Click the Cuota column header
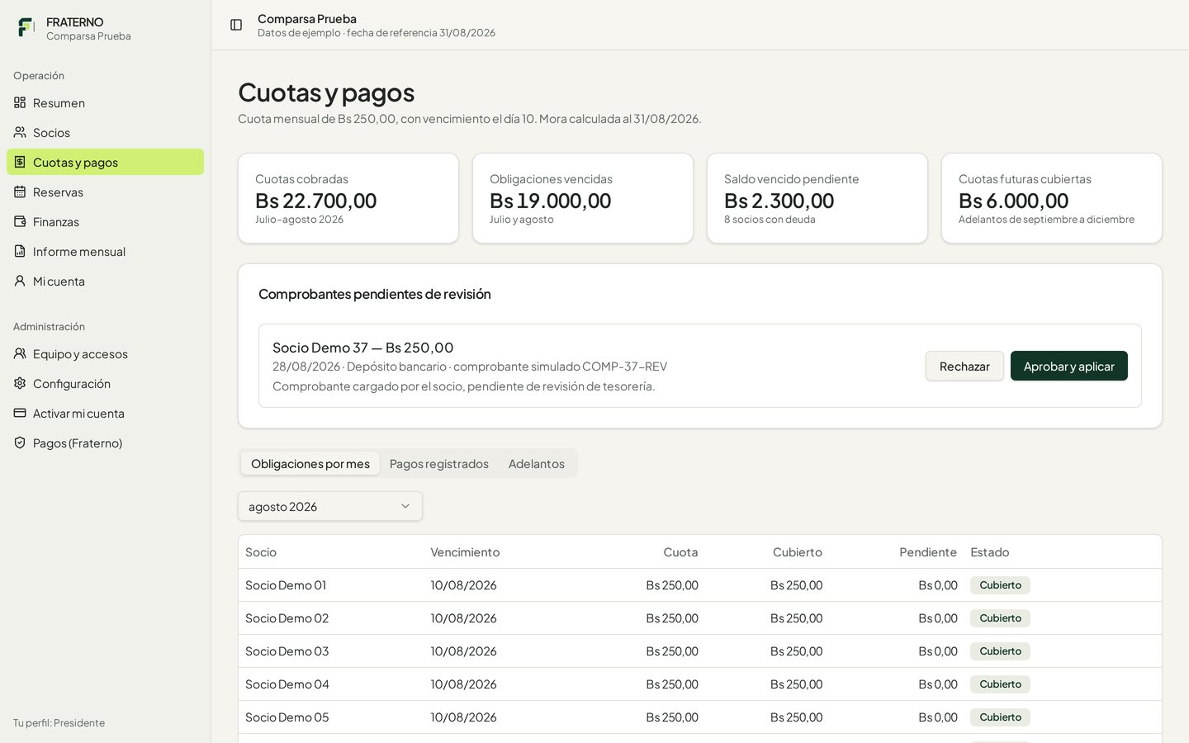Viewport: 1189px width, 743px height. pyautogui.click(x=680, y=551)
